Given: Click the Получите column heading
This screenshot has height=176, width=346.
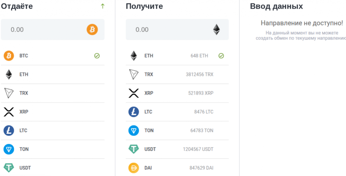Looking at the screenshot, I should pos(144,6).
